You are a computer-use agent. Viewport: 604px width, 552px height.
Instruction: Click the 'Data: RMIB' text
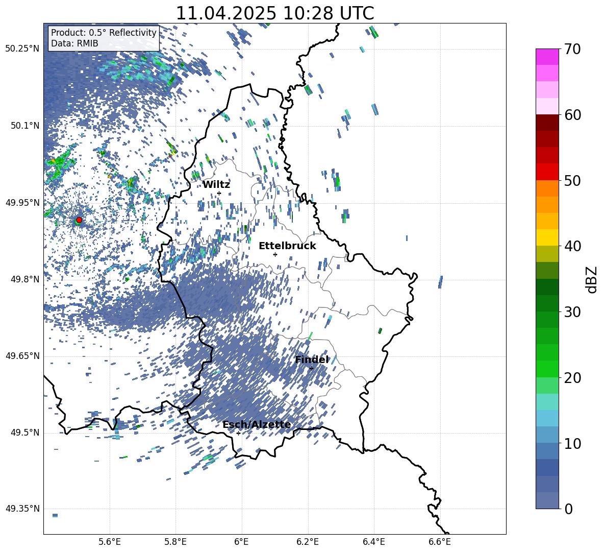(x=74, y=43)
